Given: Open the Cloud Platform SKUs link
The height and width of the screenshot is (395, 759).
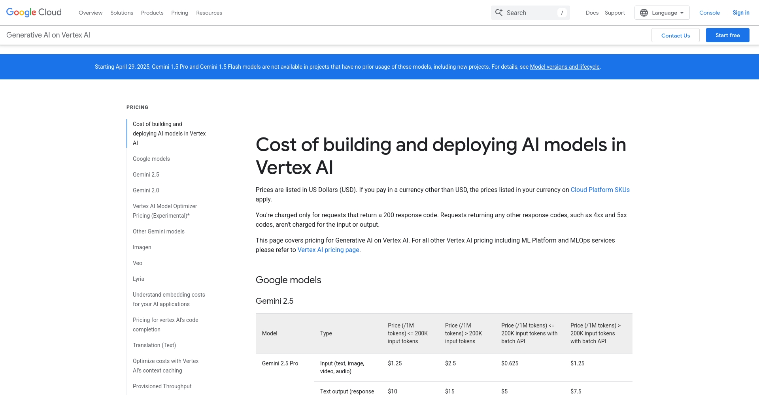Looking at the screenshot, I should 600,190.
